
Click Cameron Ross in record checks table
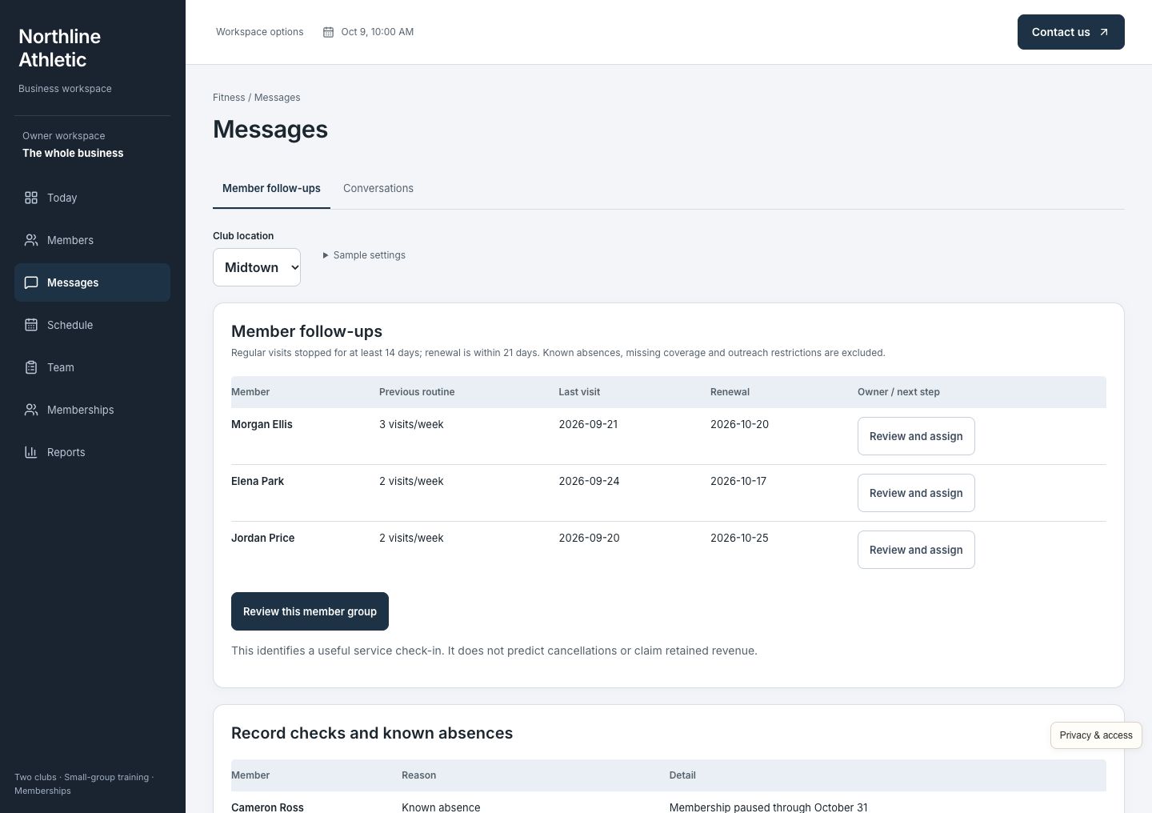point(267,807)
